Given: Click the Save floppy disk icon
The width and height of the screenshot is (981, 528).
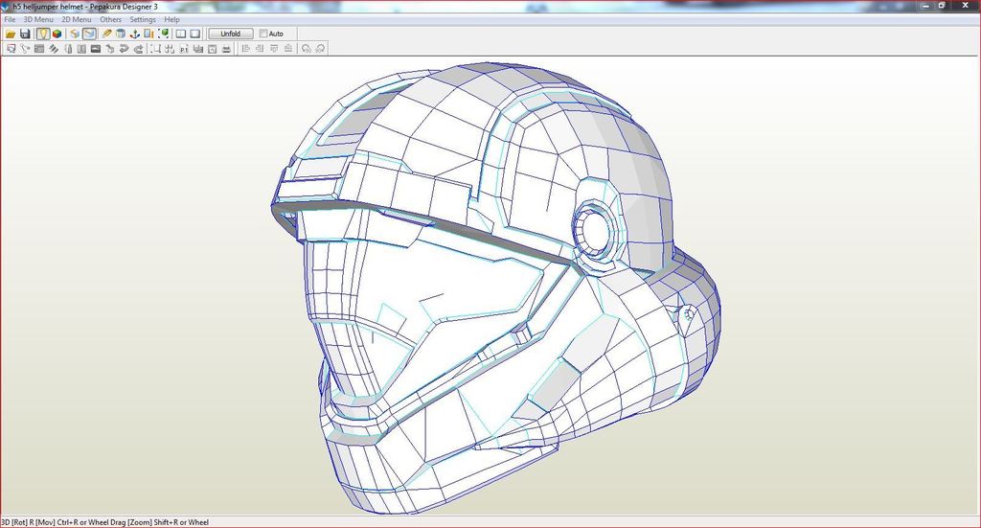Looking at the screenshot, I should click(x=25, y=34).
